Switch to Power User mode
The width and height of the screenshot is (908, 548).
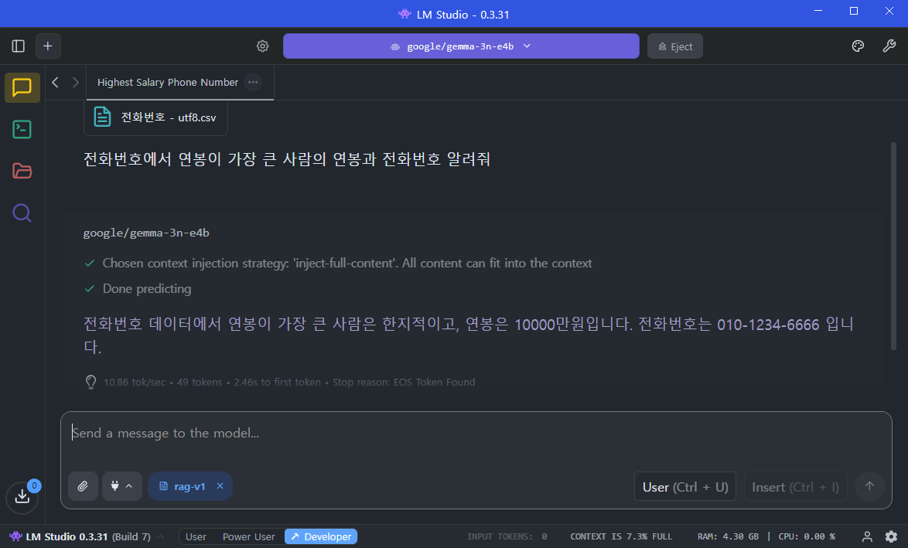pyautogui.click(x=248, y=536)
